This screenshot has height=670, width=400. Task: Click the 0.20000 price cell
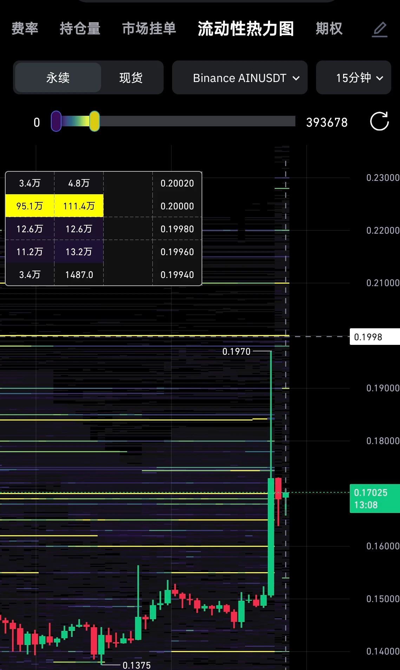pyautogui.click(x=177, y=206)
